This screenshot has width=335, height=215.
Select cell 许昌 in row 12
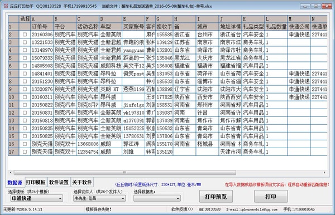pos(207,113)
